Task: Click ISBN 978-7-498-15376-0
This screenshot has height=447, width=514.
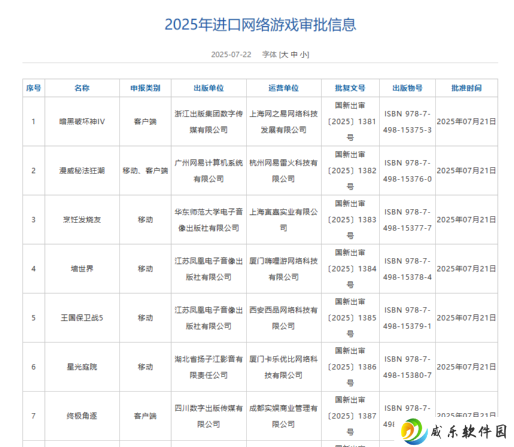Action: click(407, 171)
